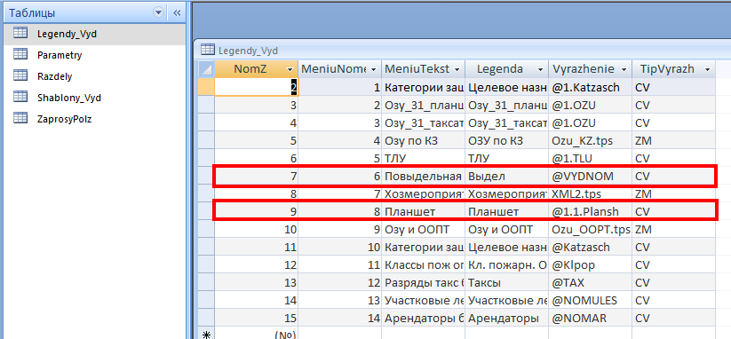
Task: Click the Классы пож menu text cell
Action: (424, 265)
